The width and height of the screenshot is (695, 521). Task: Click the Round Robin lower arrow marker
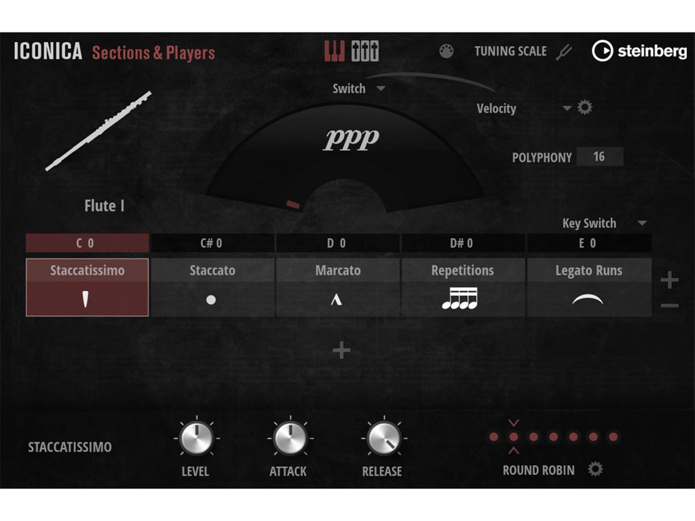pos(514,450)
